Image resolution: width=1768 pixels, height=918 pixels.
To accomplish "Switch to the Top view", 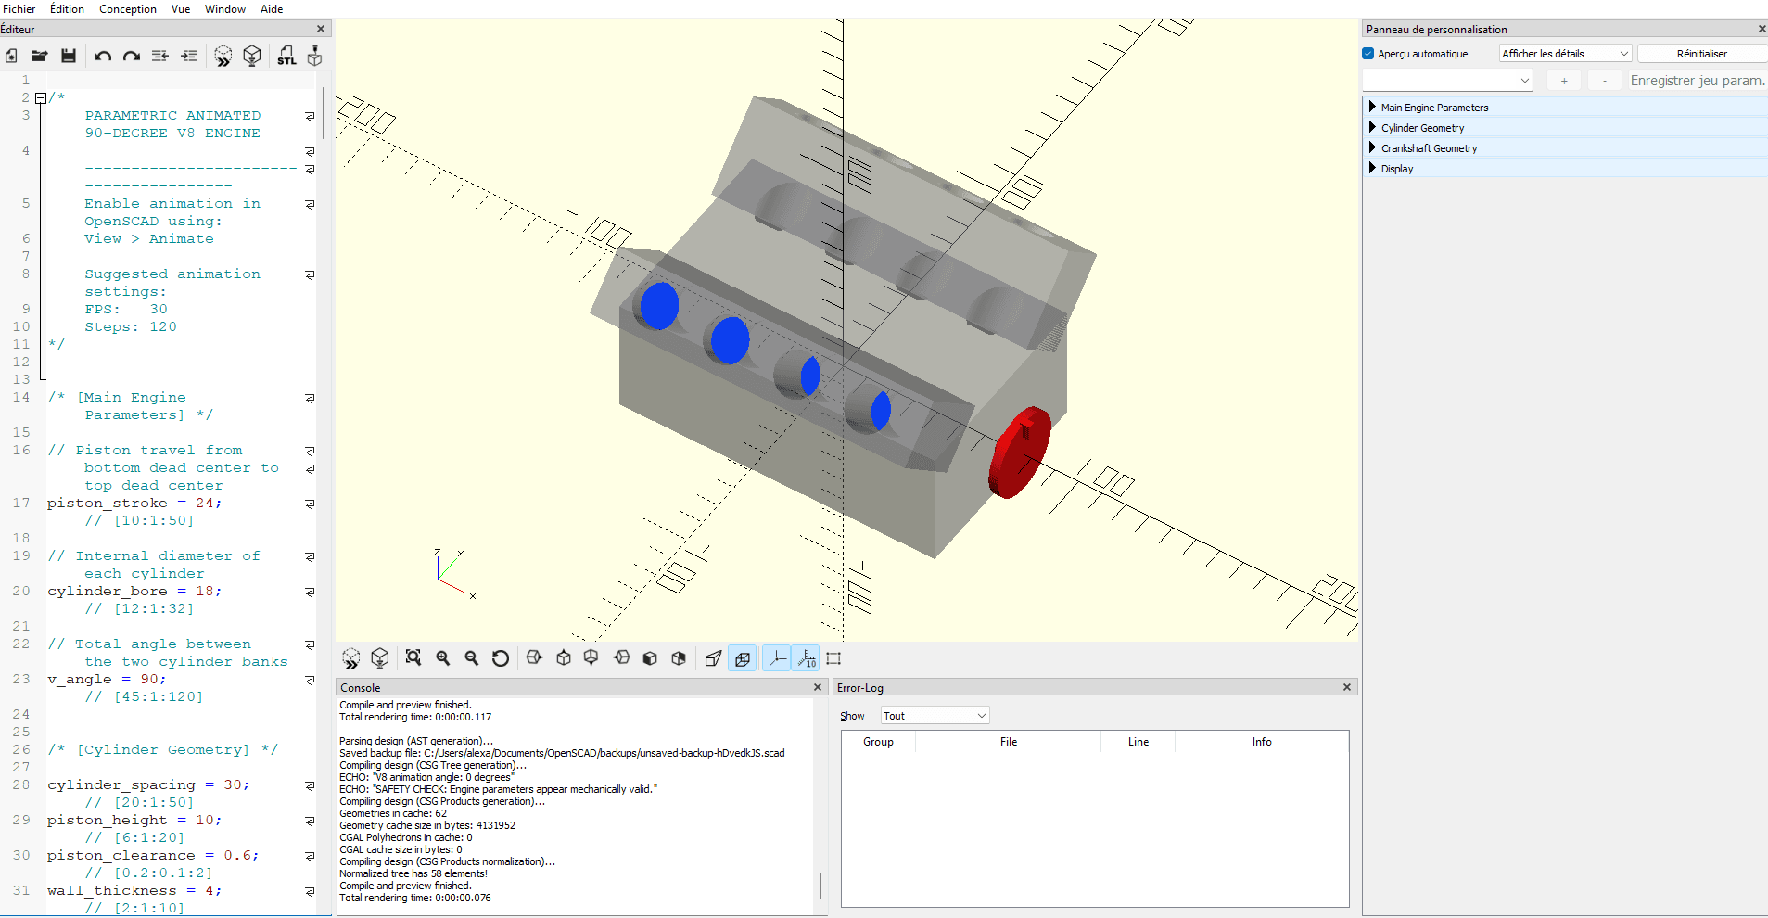I will [564, 658].
